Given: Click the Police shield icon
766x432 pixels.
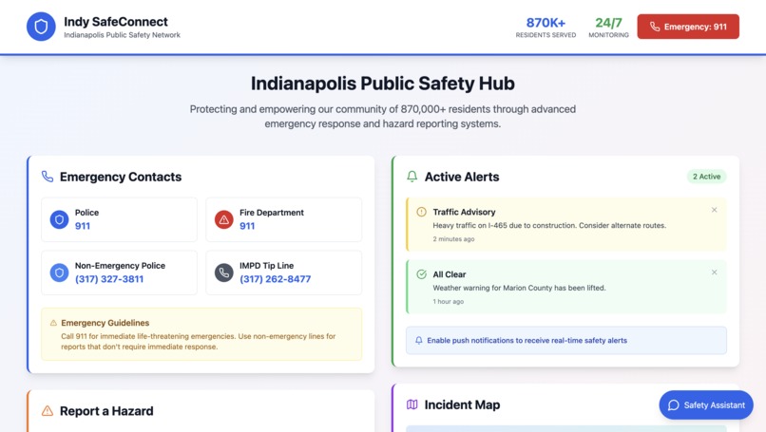Looking at the screenshot, I should 59,219.
